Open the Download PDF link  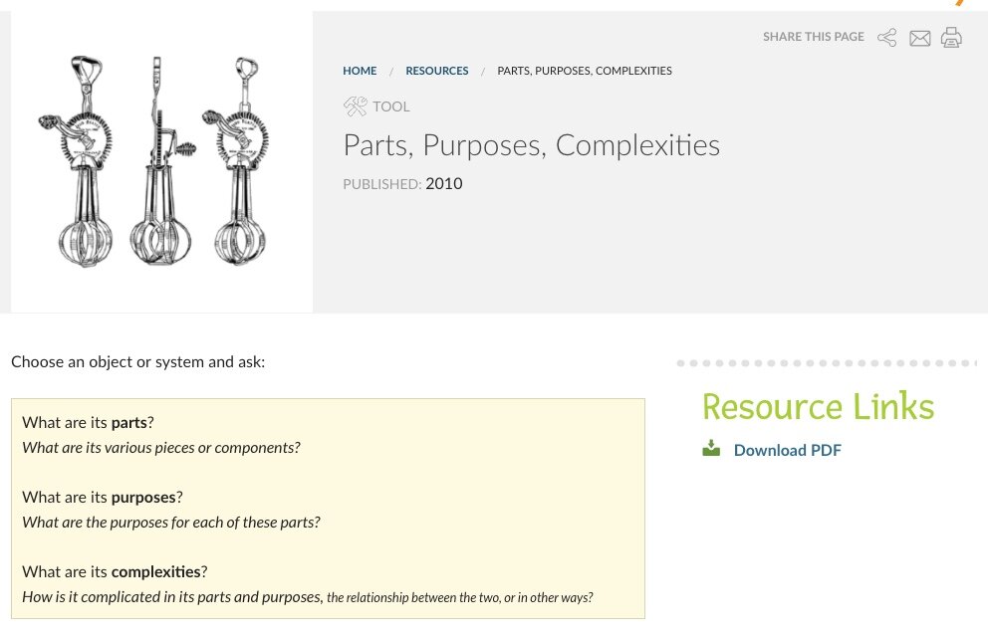787,450
